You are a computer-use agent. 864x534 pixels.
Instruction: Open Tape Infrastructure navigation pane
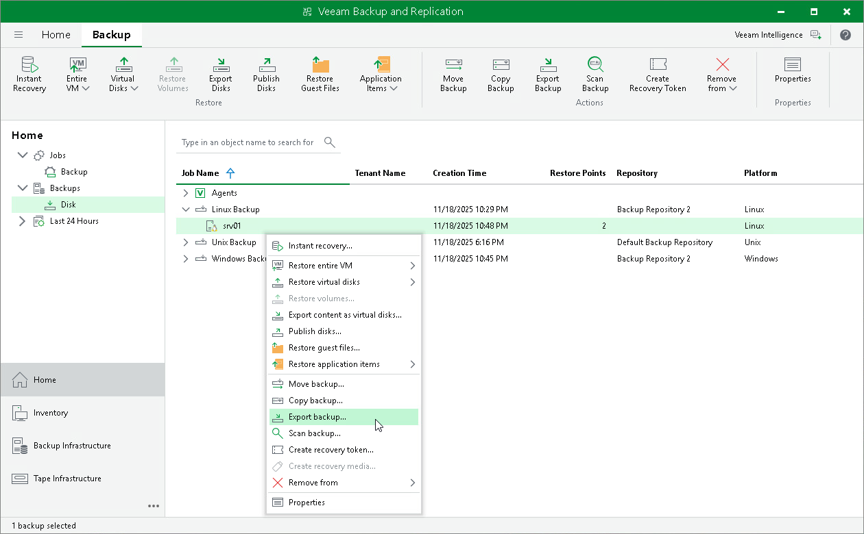tap(82, 479)
